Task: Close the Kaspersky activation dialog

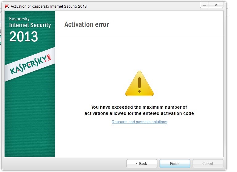Action: 216,5
